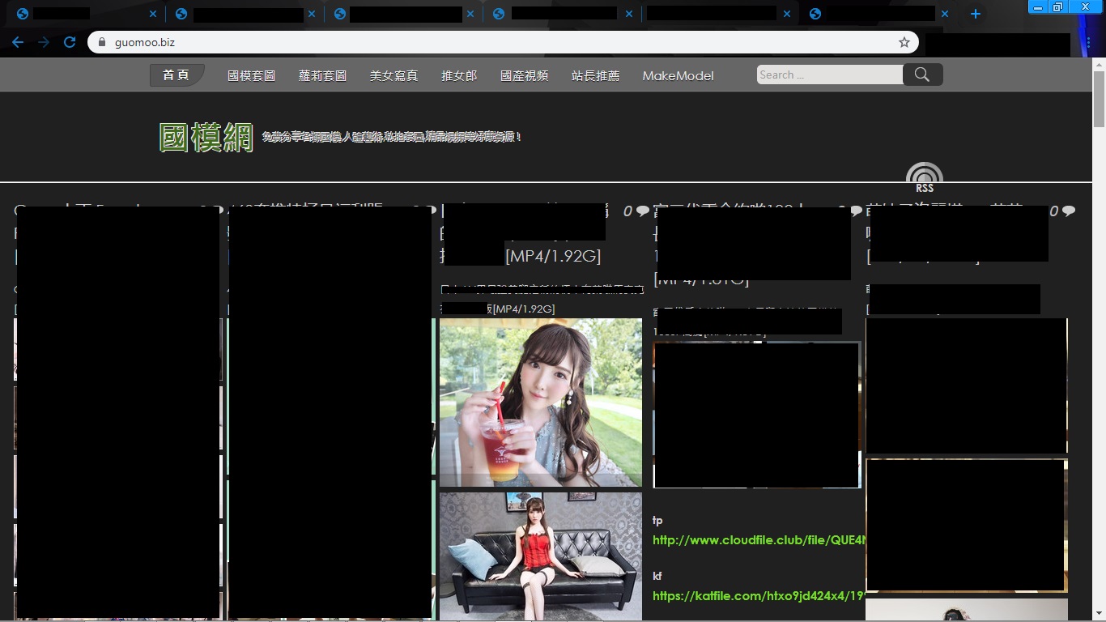The image size is (1106, 622).
Task: Go to the MakeModel menu item
Action: pos(678,75)
